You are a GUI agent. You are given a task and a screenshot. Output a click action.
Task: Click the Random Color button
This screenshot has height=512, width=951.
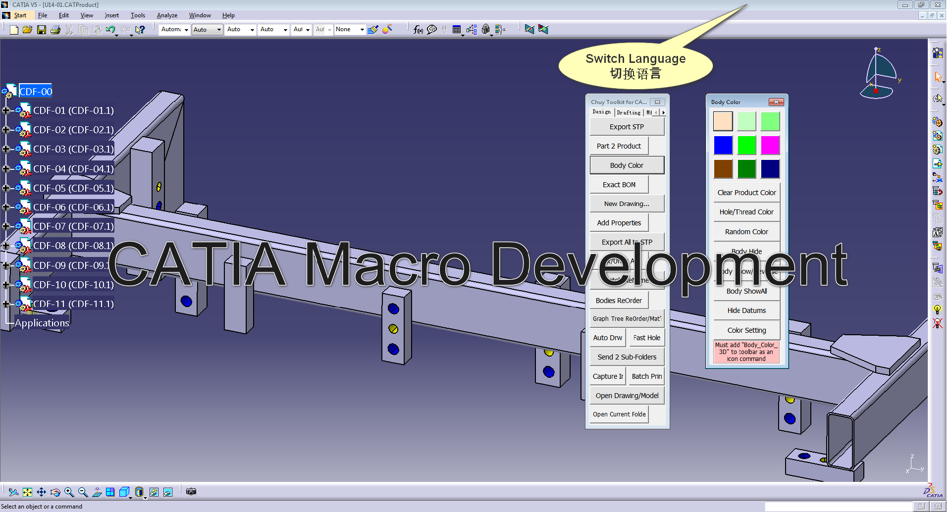pyautogui.click(x=746, y=232)
